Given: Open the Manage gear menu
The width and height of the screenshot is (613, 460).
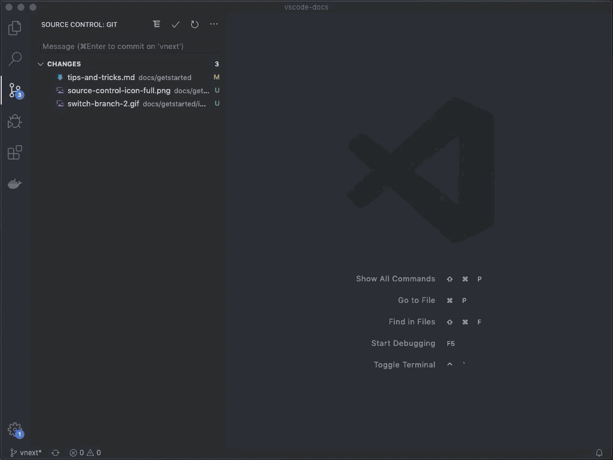Looking at the screenshot, I should [16, 430].
